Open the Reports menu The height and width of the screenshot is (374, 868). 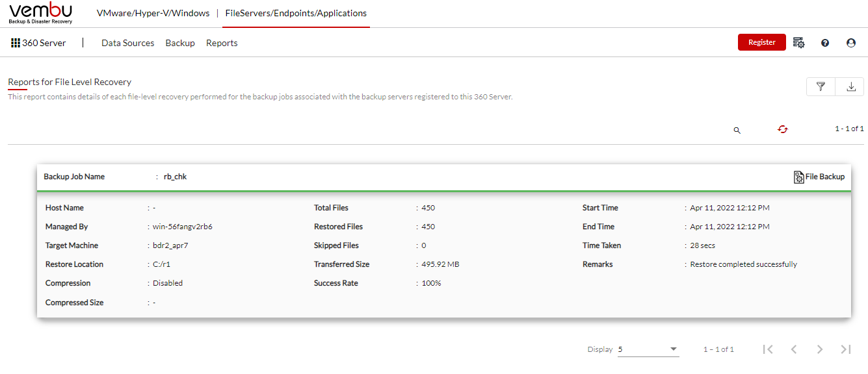tap(222, 43)
